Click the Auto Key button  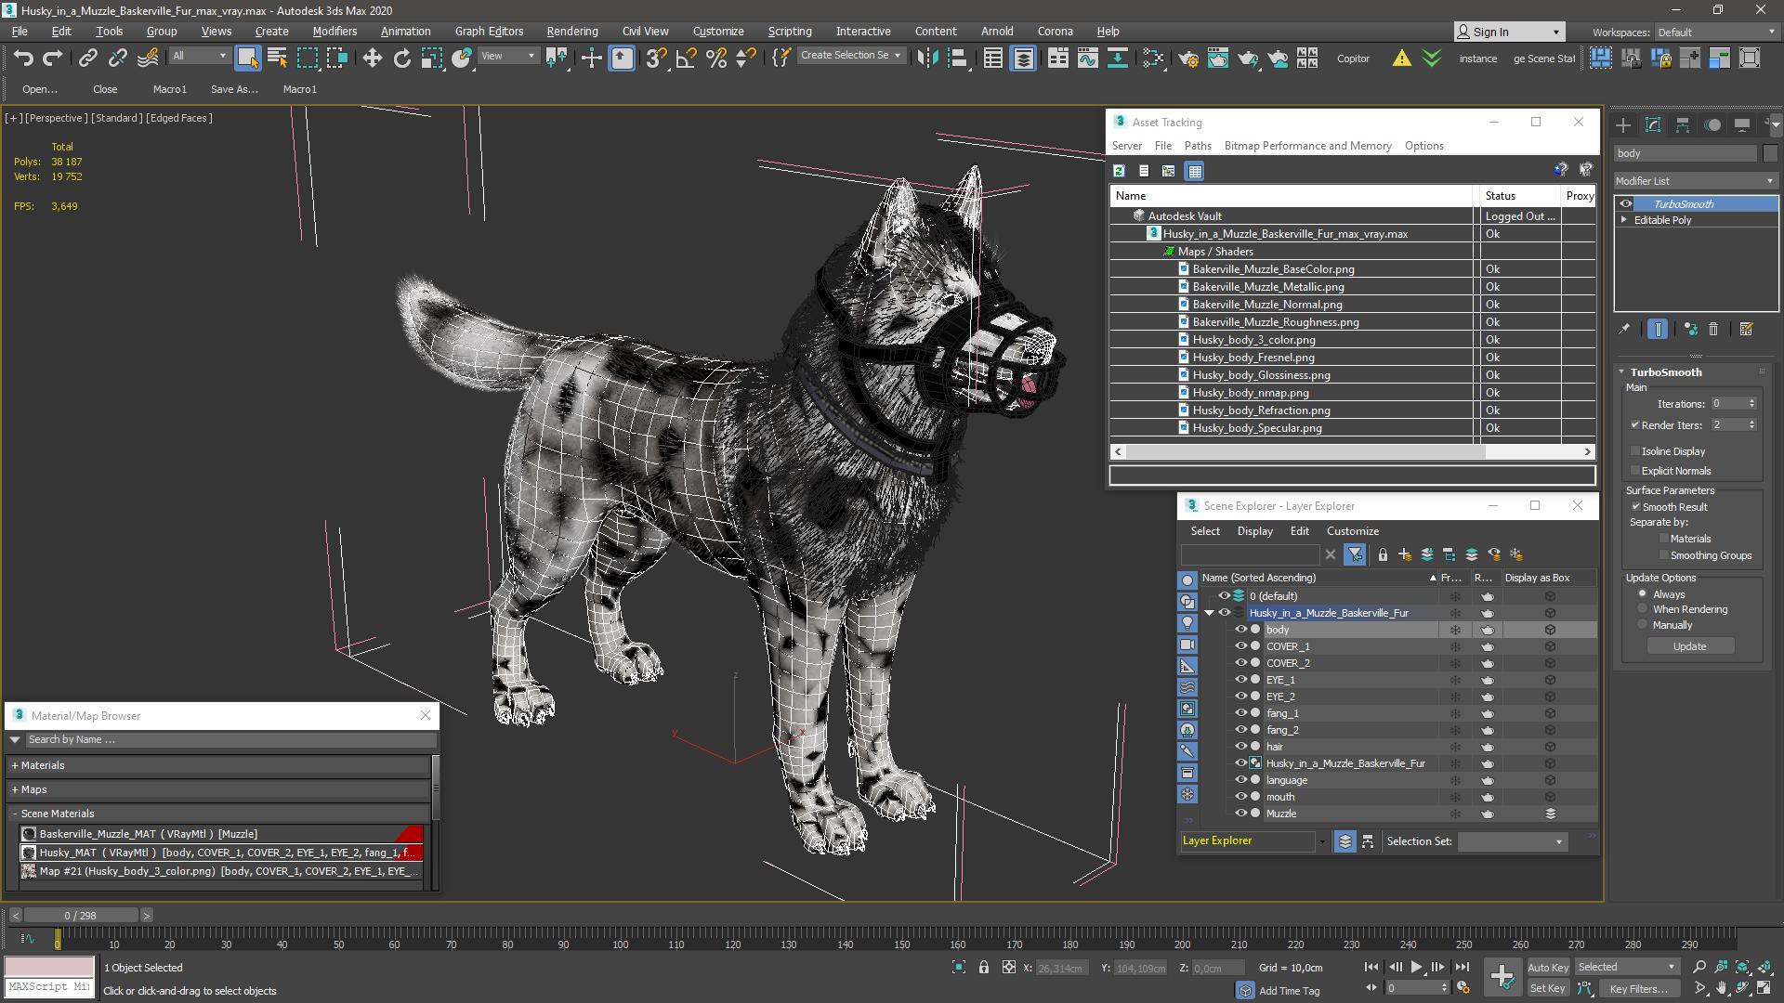pyautogui.click(x=1547, y=968)
